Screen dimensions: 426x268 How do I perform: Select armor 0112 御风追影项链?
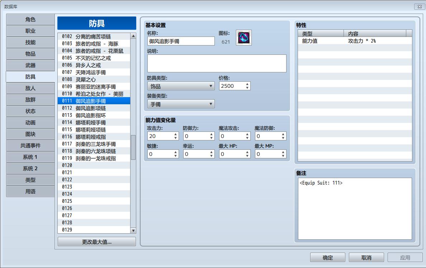pyautogui.click(x=94, y=108)
